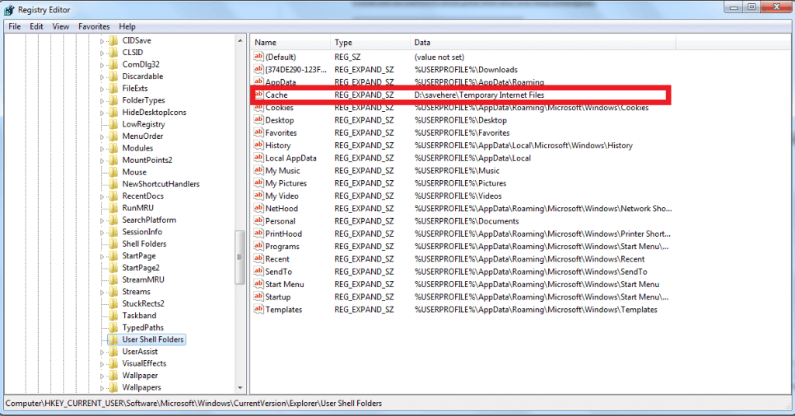Click the Registry Editor title bar icon
The image size is (795, 416).
(9, 9)
